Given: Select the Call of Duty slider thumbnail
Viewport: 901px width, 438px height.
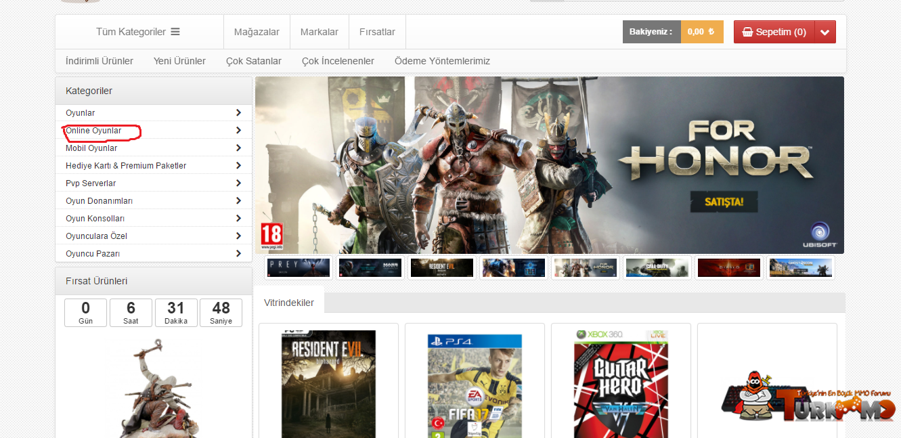Looking at the screenshot, I should (x=657, y=268).
